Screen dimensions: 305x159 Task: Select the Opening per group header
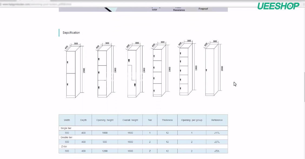click(x=192, y=120)
